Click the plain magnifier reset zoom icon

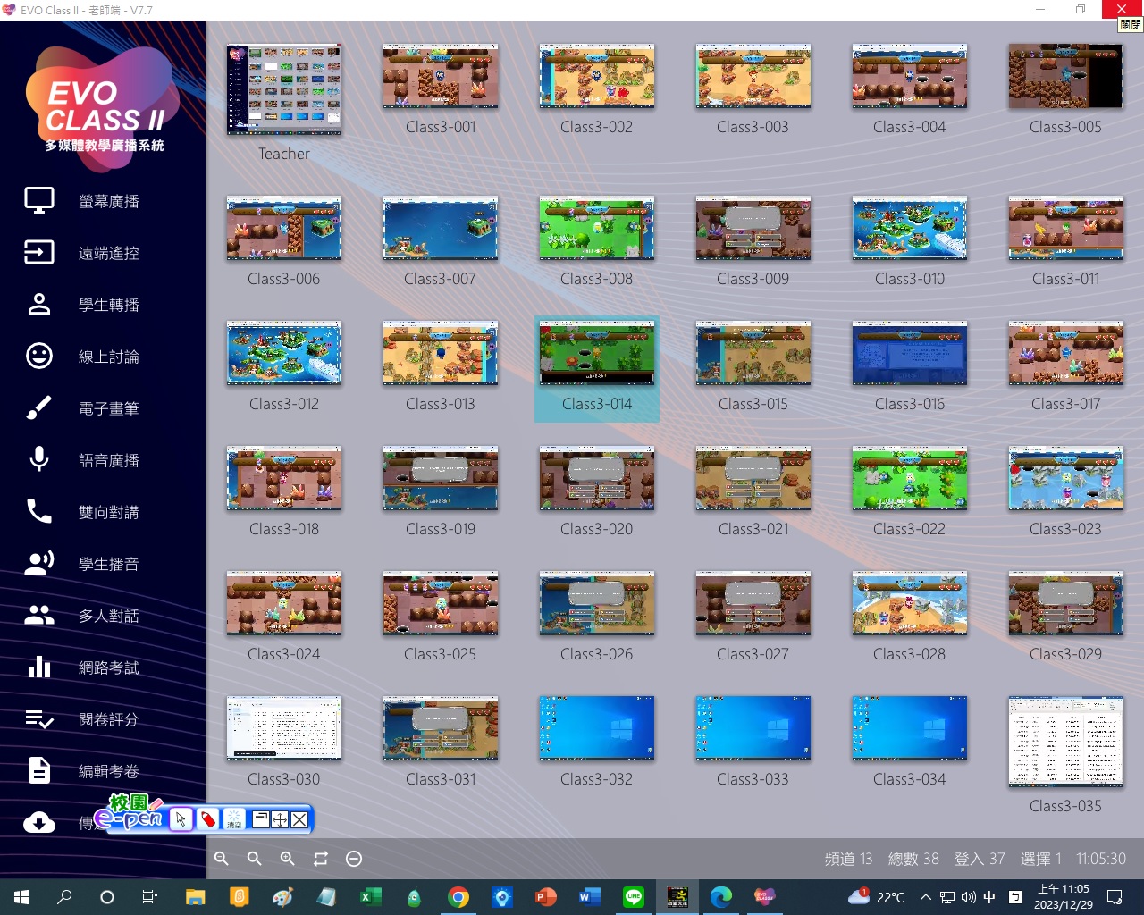[255, 859]
